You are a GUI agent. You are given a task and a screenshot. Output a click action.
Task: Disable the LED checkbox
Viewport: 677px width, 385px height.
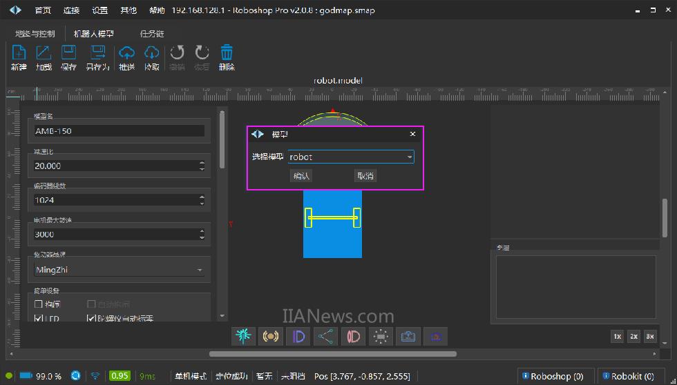39,319
